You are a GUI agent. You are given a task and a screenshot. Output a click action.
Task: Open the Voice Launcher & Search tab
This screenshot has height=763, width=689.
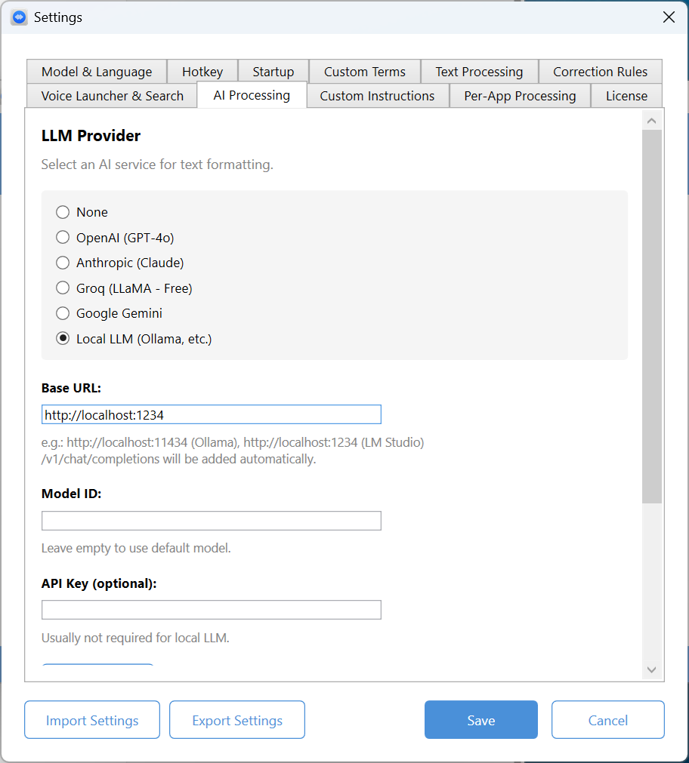tap(112, 96)
